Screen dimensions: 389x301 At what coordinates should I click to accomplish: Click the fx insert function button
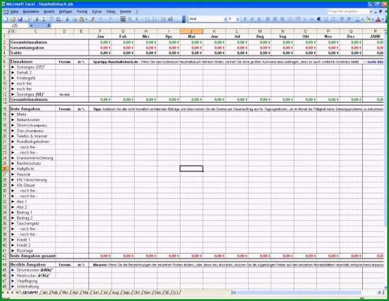tap(49, 26)
